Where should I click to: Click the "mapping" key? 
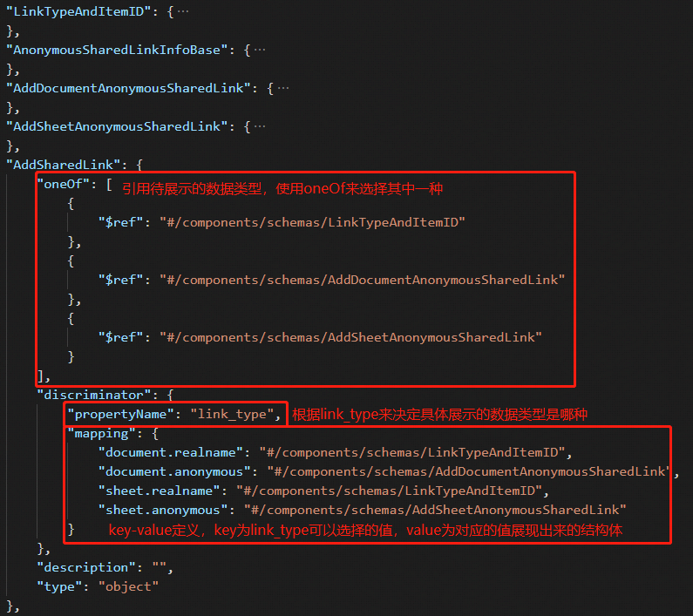(x=101, y=434)
